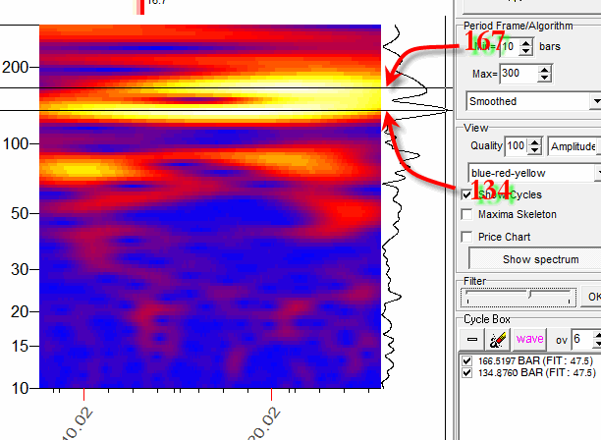Uncheck the 134.8760 BAR cycle entry
This screenshot has width=601, height=440.
[x=466, y=372]
